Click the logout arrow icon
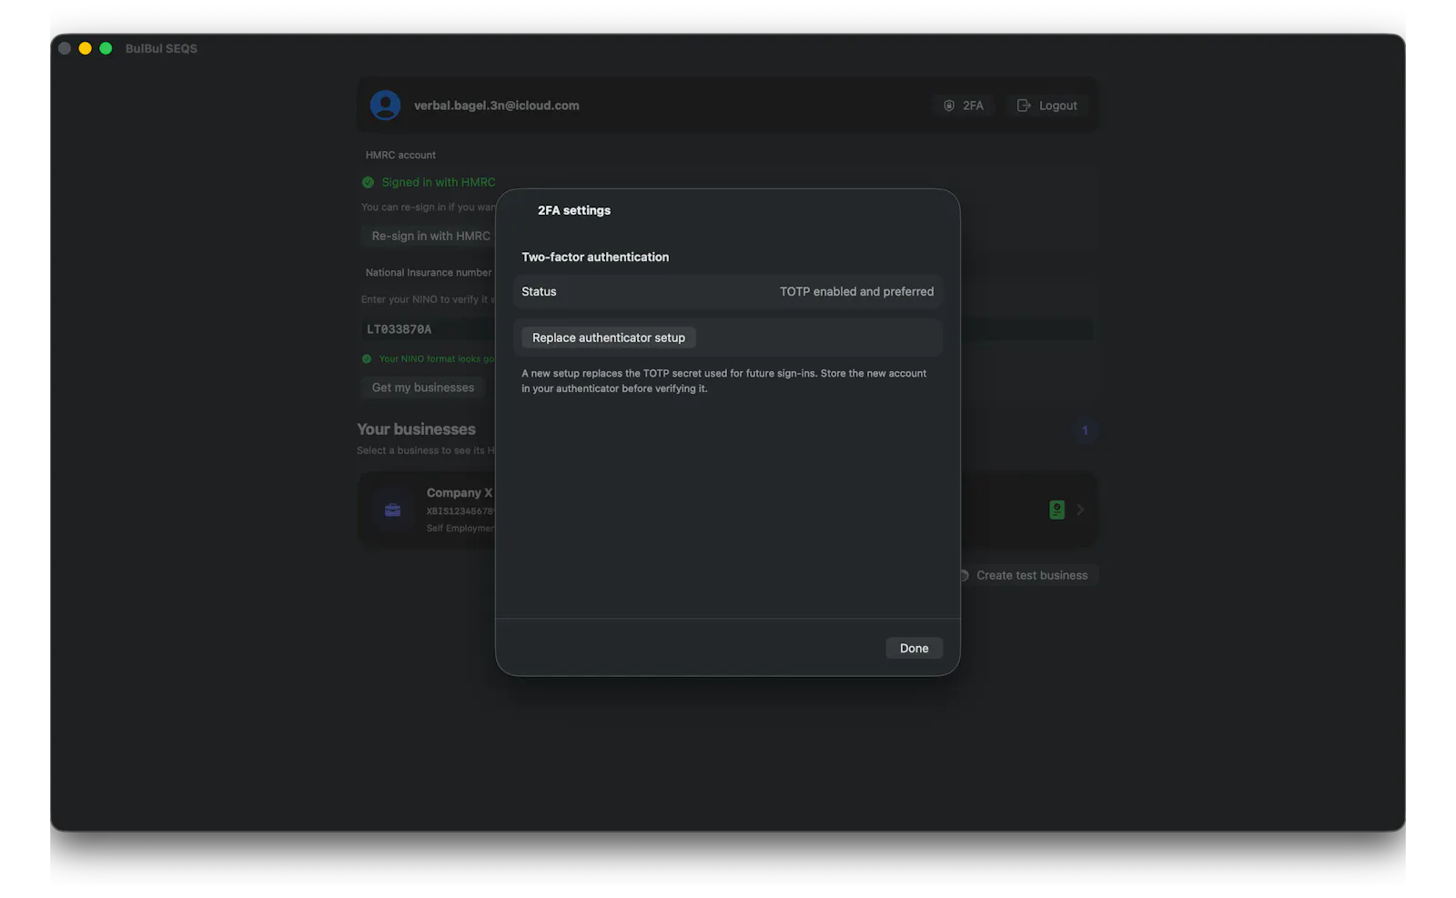This screenshot has height=898, width=1456. pos(1024,106)
